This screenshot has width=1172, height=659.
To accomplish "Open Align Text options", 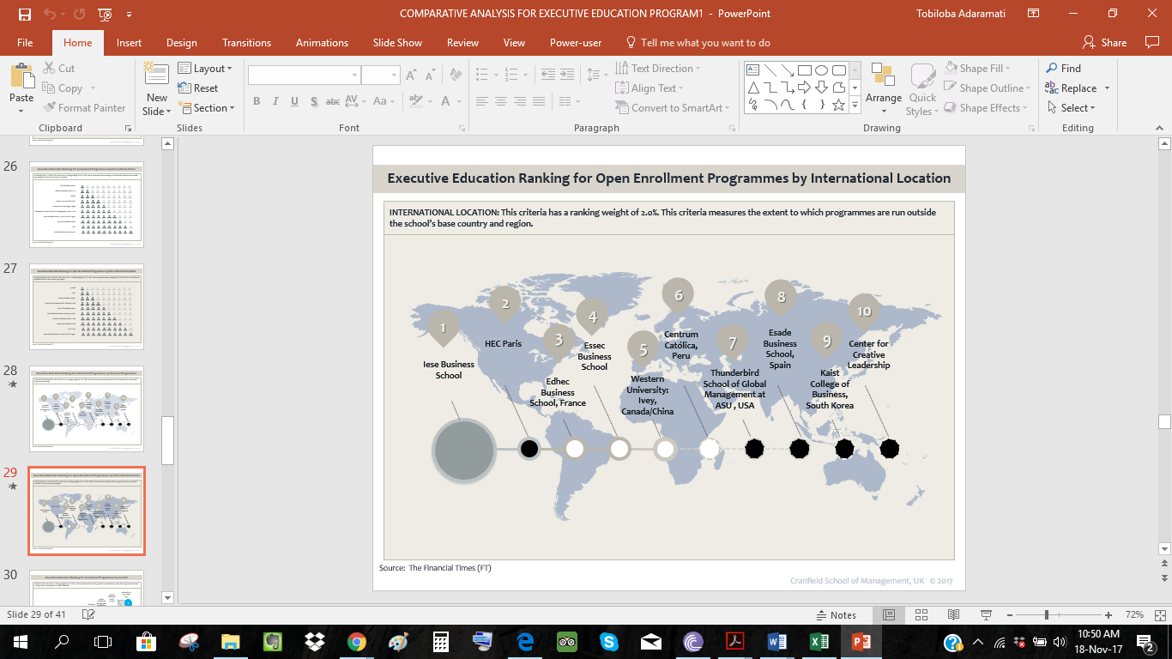I will 649,88.
